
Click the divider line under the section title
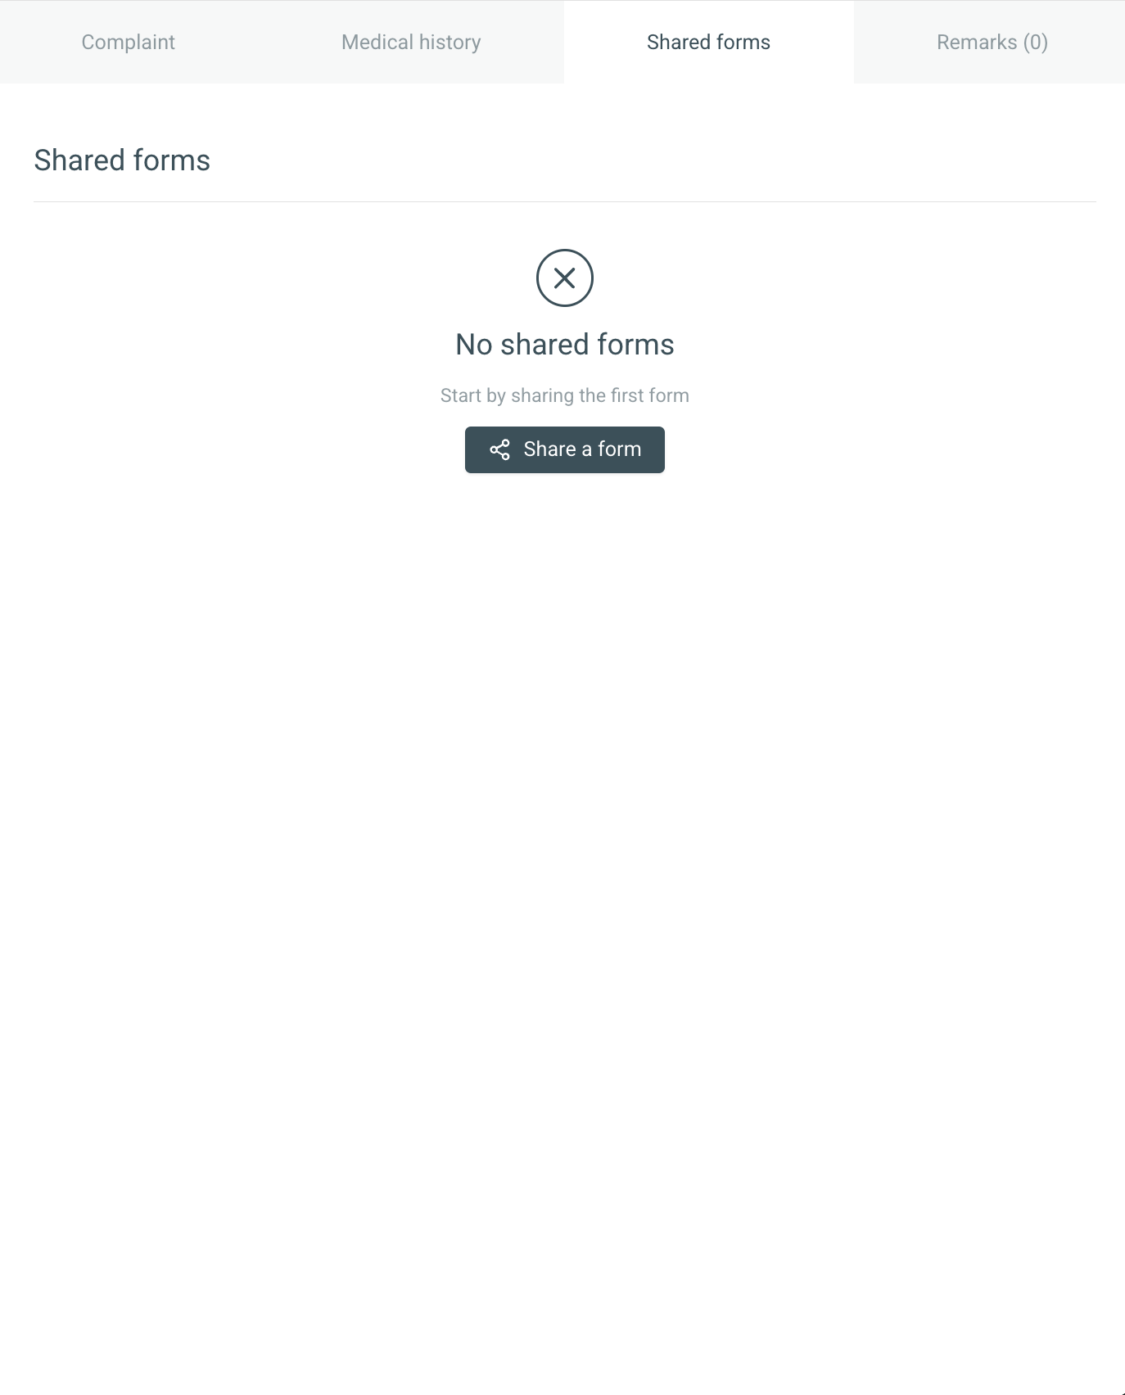pyautogui.click(x=565, y=201)
